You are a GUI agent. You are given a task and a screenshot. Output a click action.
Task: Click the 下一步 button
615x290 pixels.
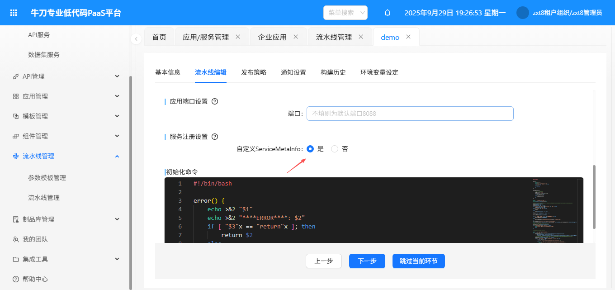tap(367, 261)
